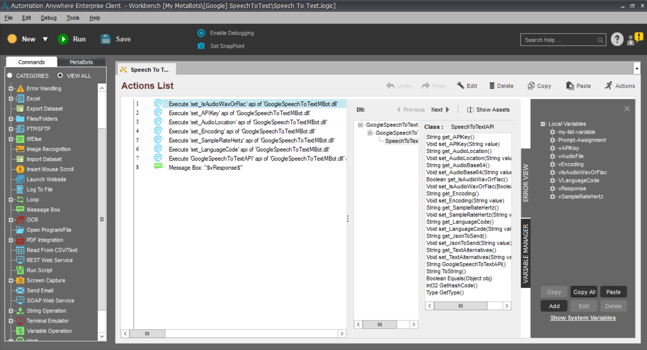Click the Save floppy disk icon

point(106,39)
